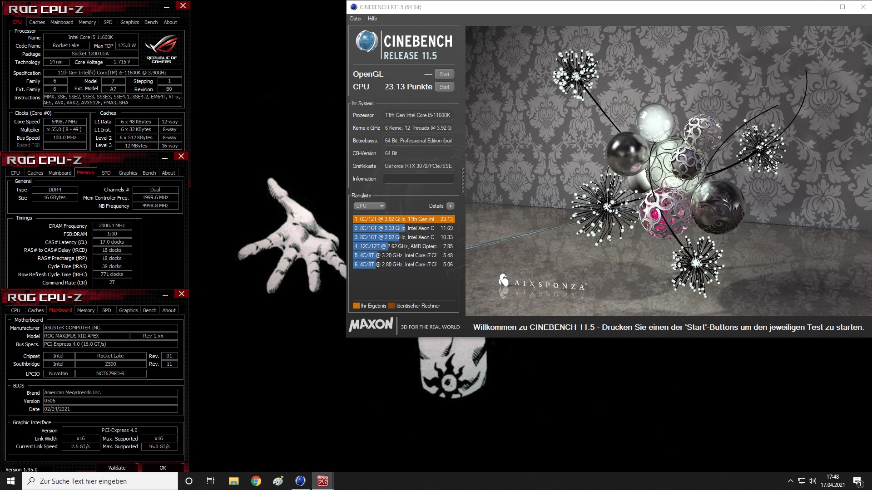Viewport: 872px width, 490px height.
Task: Select ranking entry 4C/8T @ 2.80 GHz
Action: (x=403, y=265)
